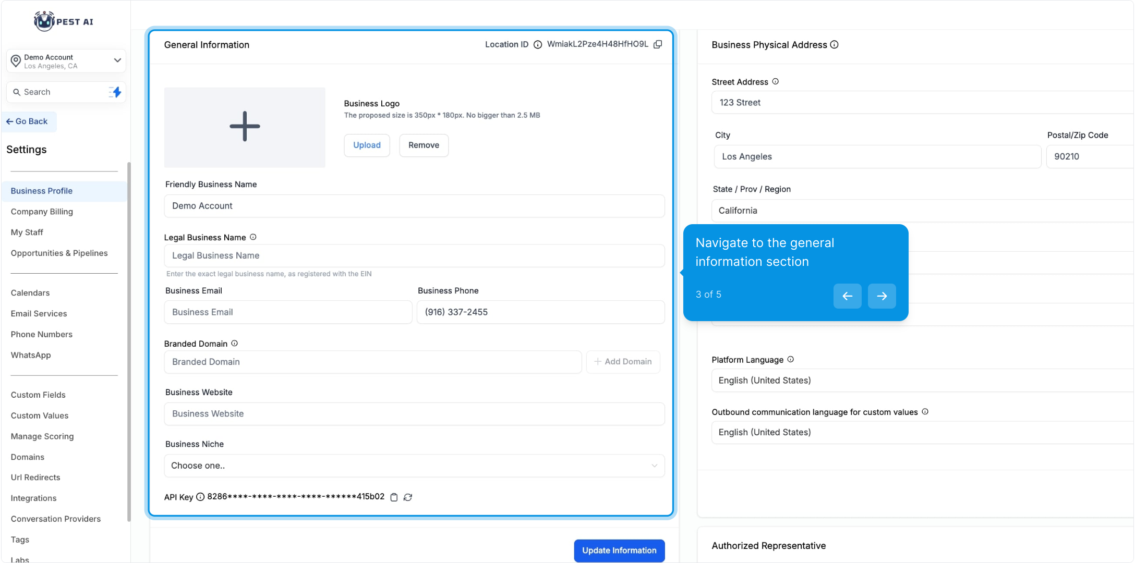Viewport: 1135px width, 563px height.
Task: Focus the sidebar Search field
Action: (66, 92)
